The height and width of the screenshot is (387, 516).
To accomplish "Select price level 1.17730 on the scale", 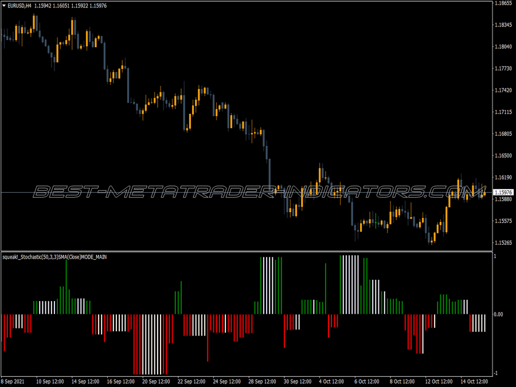I will [x=503, y=68].
